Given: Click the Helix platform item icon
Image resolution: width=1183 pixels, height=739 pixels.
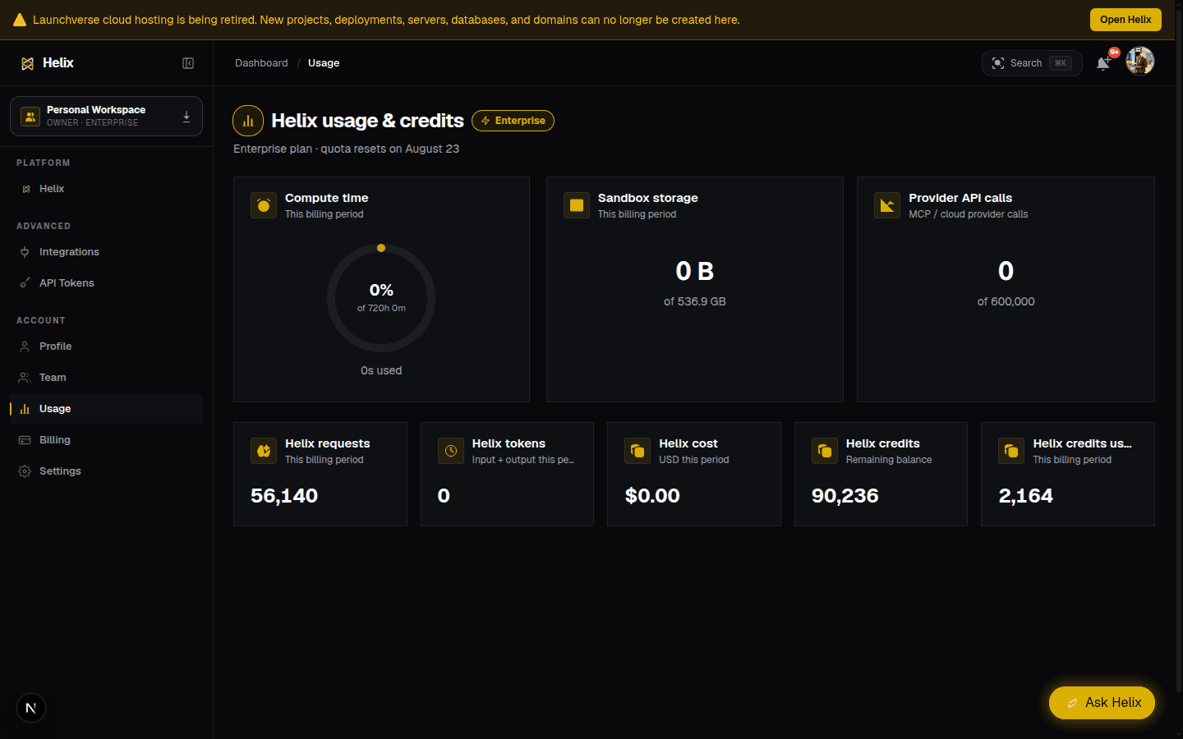Looking at the screenshot, I should [26, 189].
